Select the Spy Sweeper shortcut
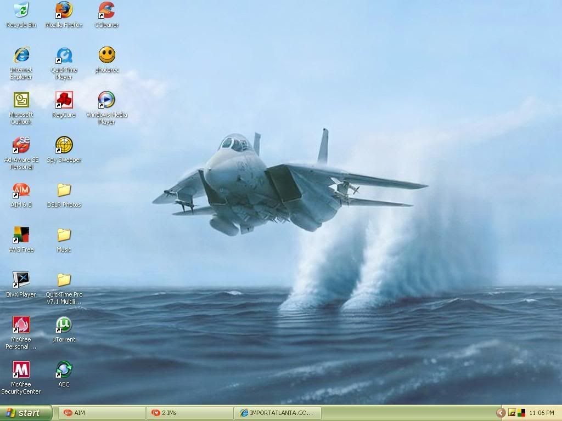Screen dimensions: 562x421 [x=64, y=145]
